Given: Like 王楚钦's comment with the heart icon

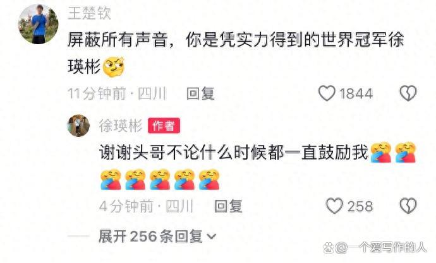Looking at the screenshot, I should click(327, 93).
